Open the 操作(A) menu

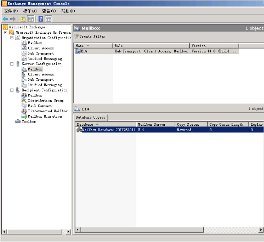coord(30,11)
